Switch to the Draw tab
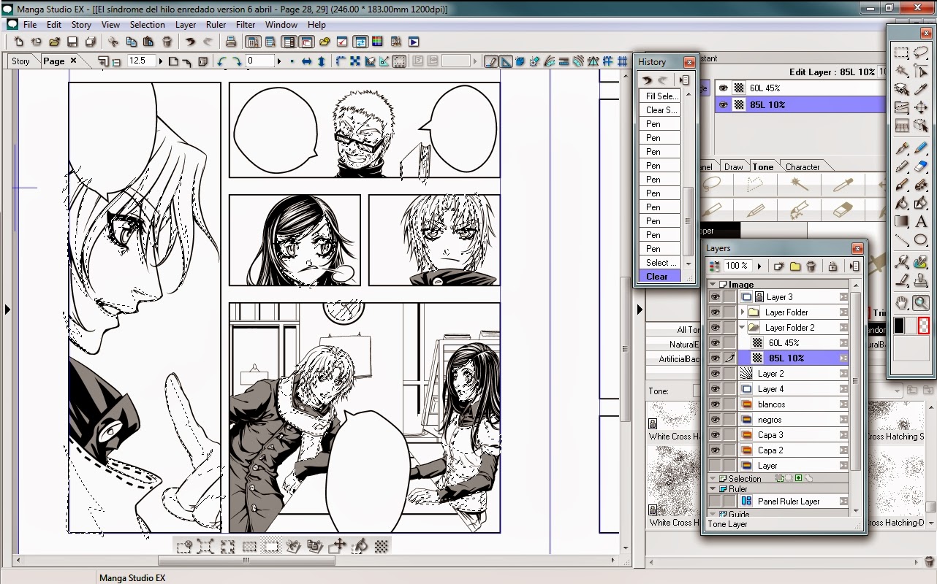 click(x=733, y=167)
